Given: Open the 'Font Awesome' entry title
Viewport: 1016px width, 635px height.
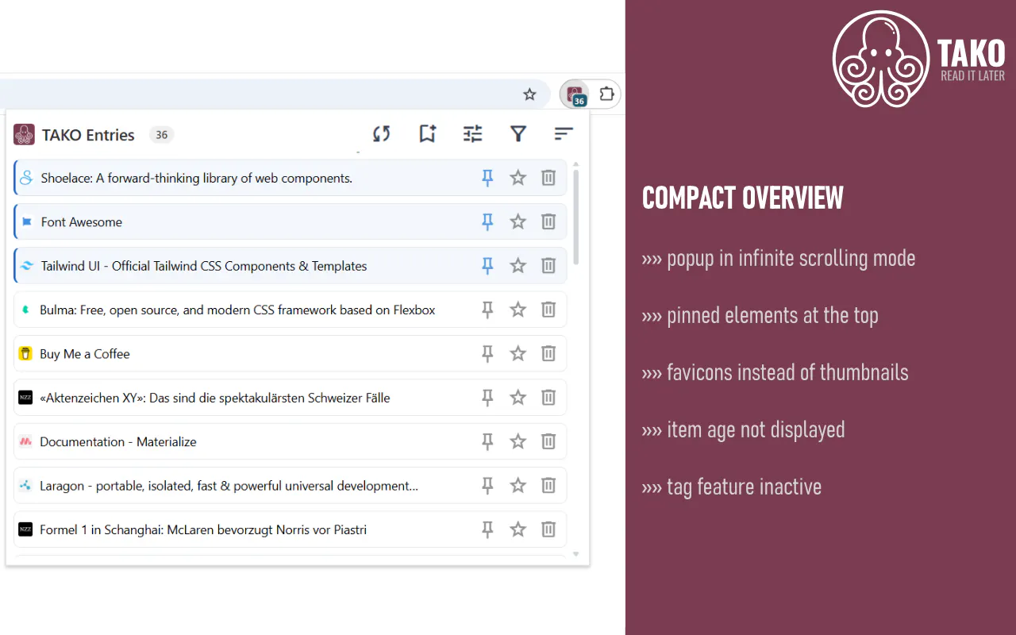Looking at the screenshot, I should (x=82, y=222).
